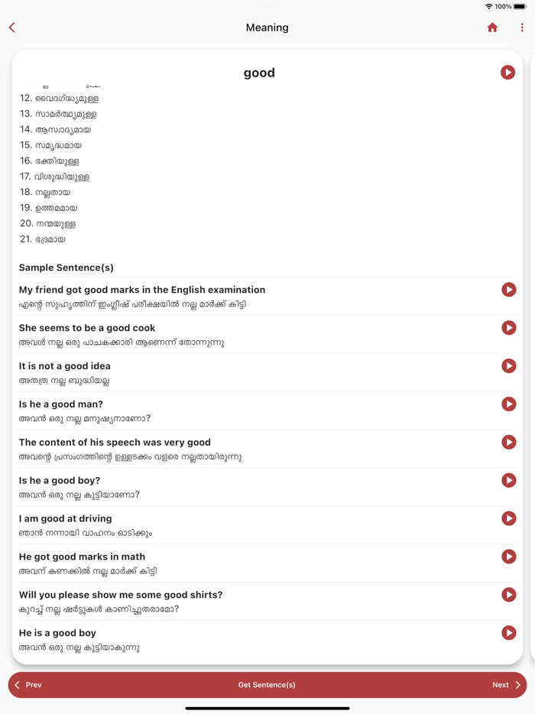Play audio for "He got good marks in math"
This screenshot has width=535, height=714.
(508, 557)
